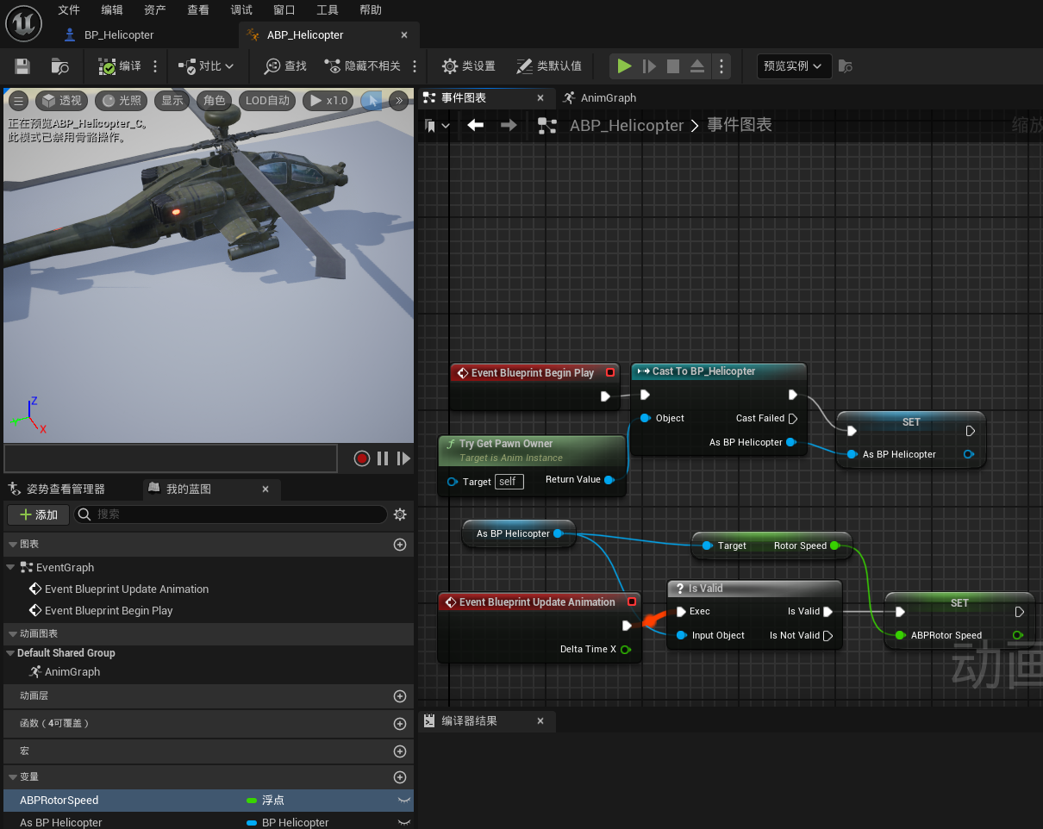Close the ABP_Helicopter tab
Viewport: 1043px width, 829px height.
[x=404, y=35]
